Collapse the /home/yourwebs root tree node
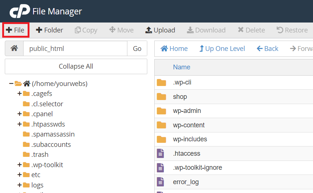313x193 pixels. click(x=11, y=84)
